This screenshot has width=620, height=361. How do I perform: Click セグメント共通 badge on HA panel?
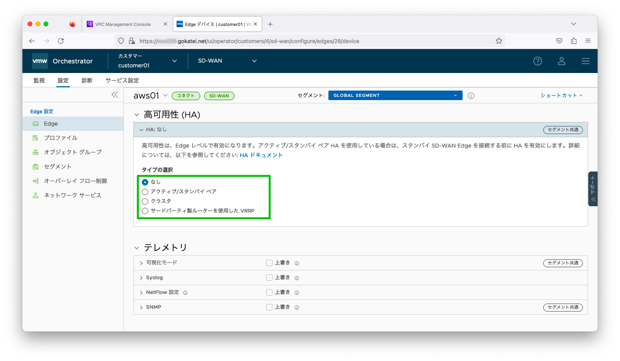[563, 130]
